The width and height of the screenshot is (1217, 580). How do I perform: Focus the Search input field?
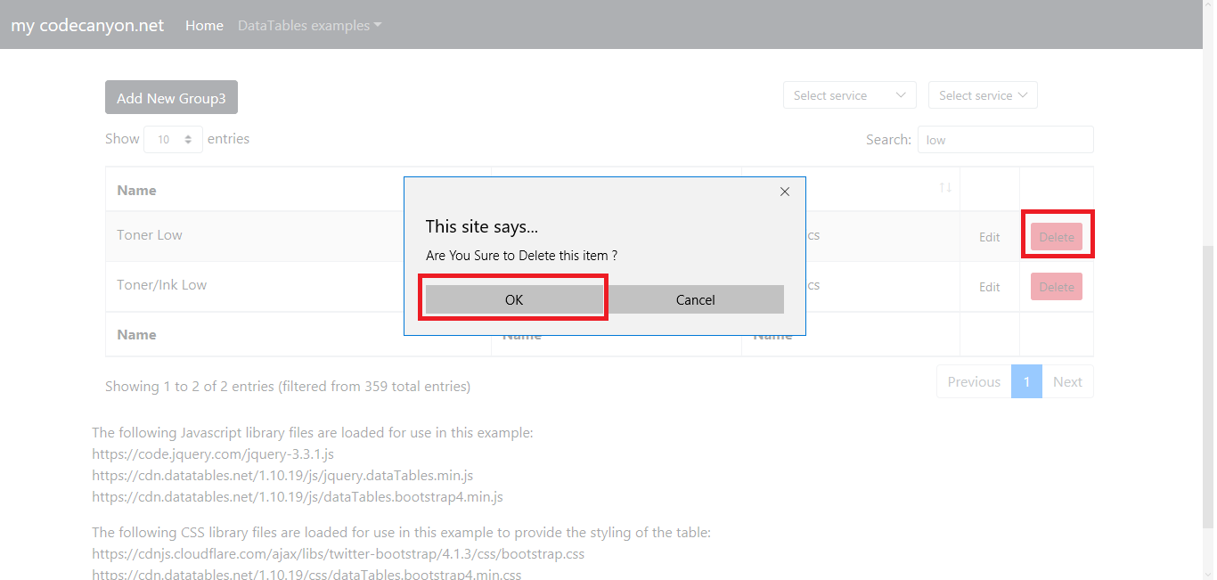pos(1005,140)
